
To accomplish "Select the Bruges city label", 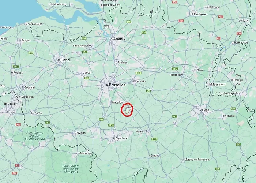I will coord(26,40).
